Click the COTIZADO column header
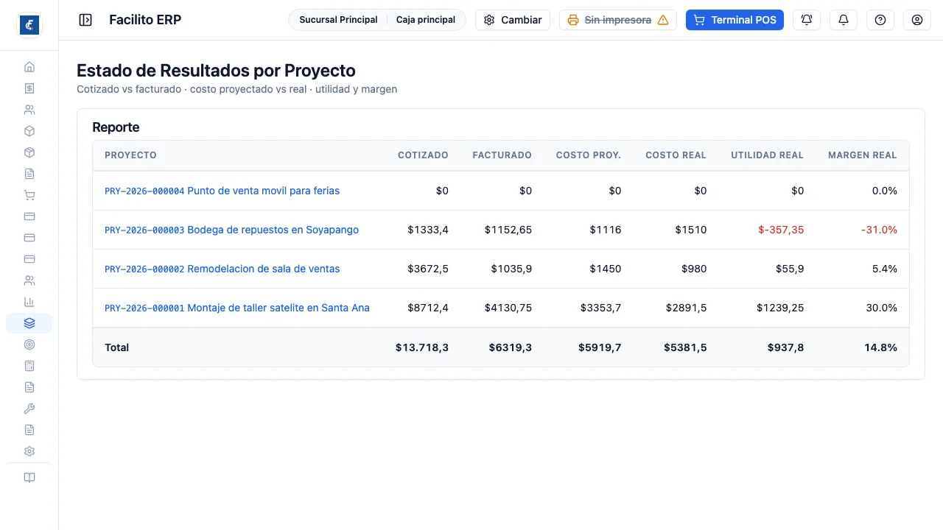Viewport: 943px width, 530px height. (423, 155)
